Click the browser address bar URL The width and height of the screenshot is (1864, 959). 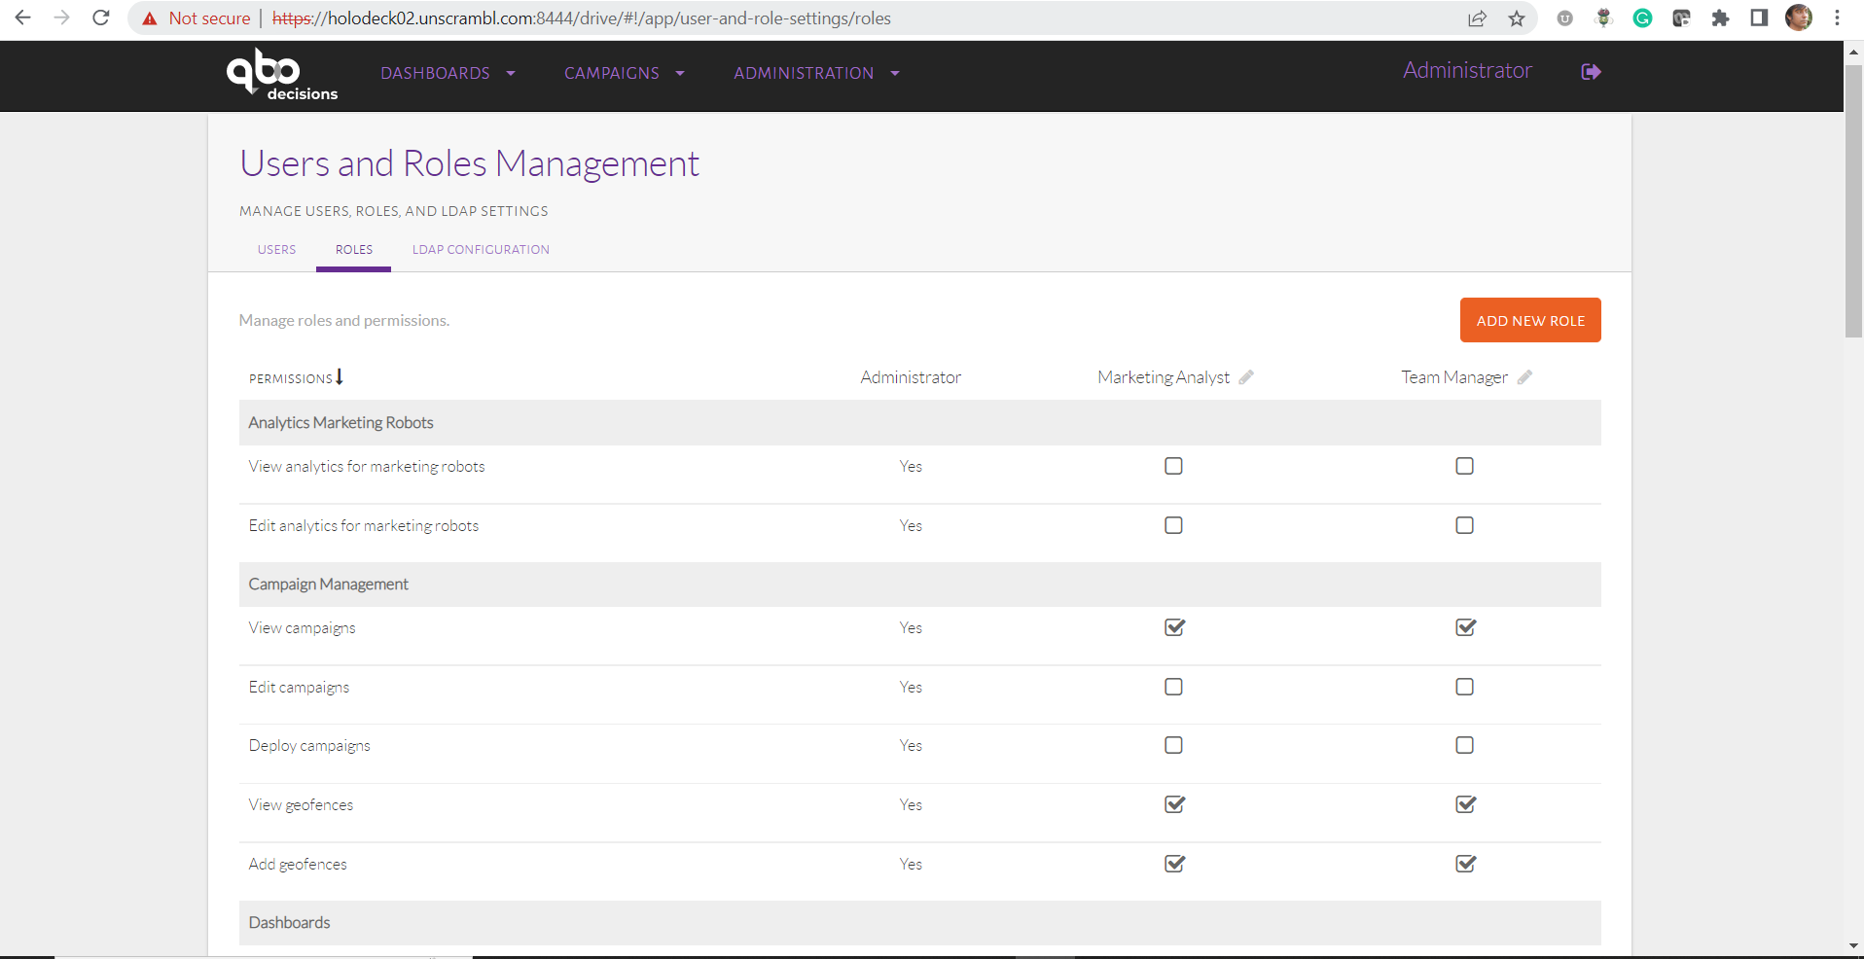point(582,18)
